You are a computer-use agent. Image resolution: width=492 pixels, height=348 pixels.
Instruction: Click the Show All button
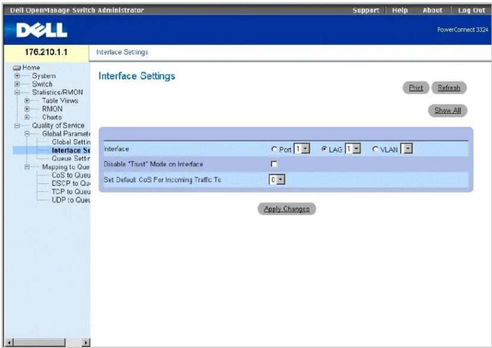coord(448,110)
